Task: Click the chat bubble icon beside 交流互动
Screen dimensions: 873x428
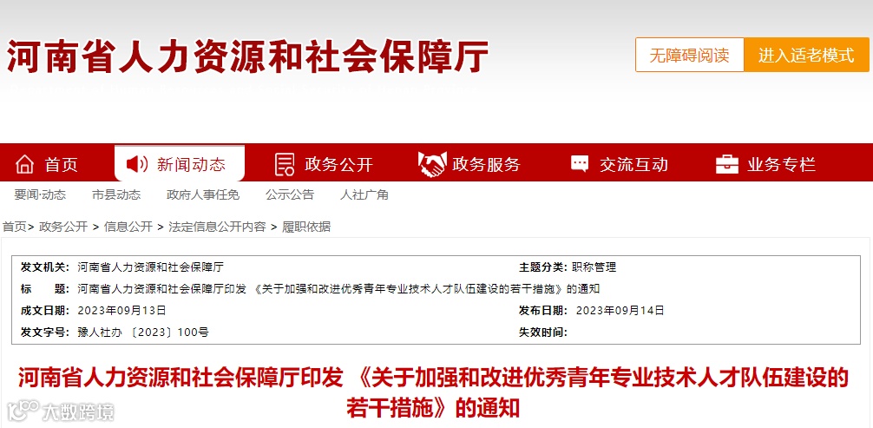Action: click(580, 163)
